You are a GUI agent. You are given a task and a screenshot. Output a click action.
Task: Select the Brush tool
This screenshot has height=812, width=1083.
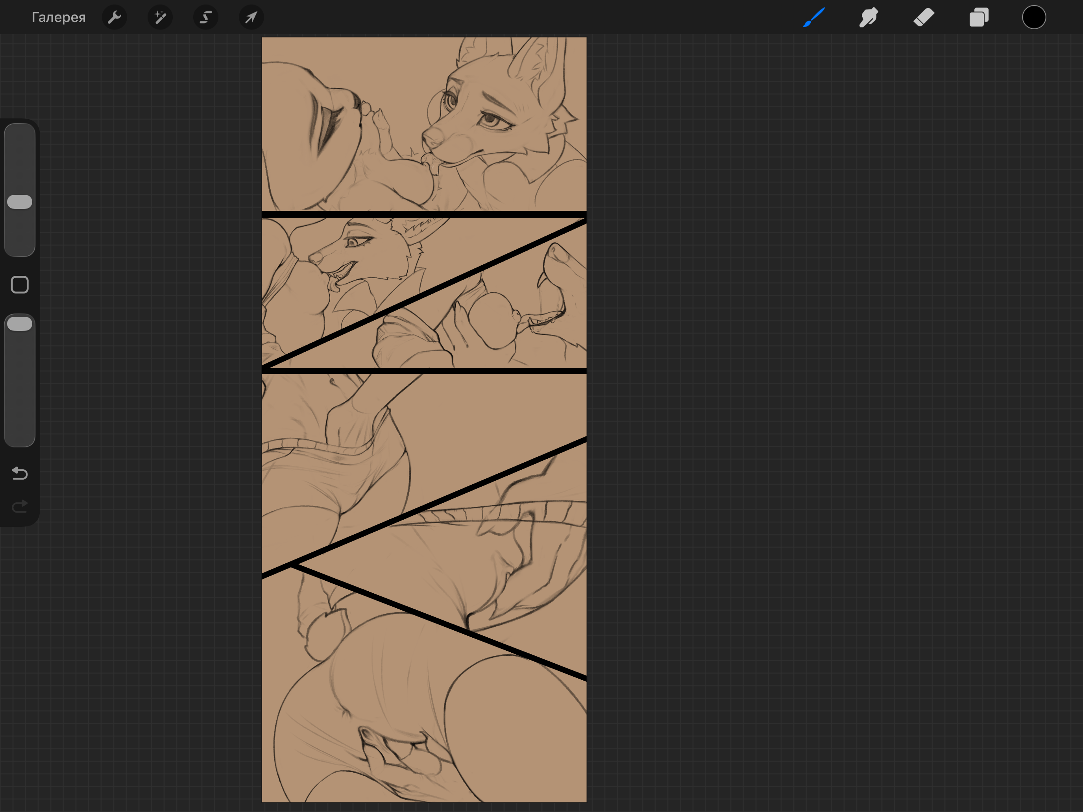814,18
